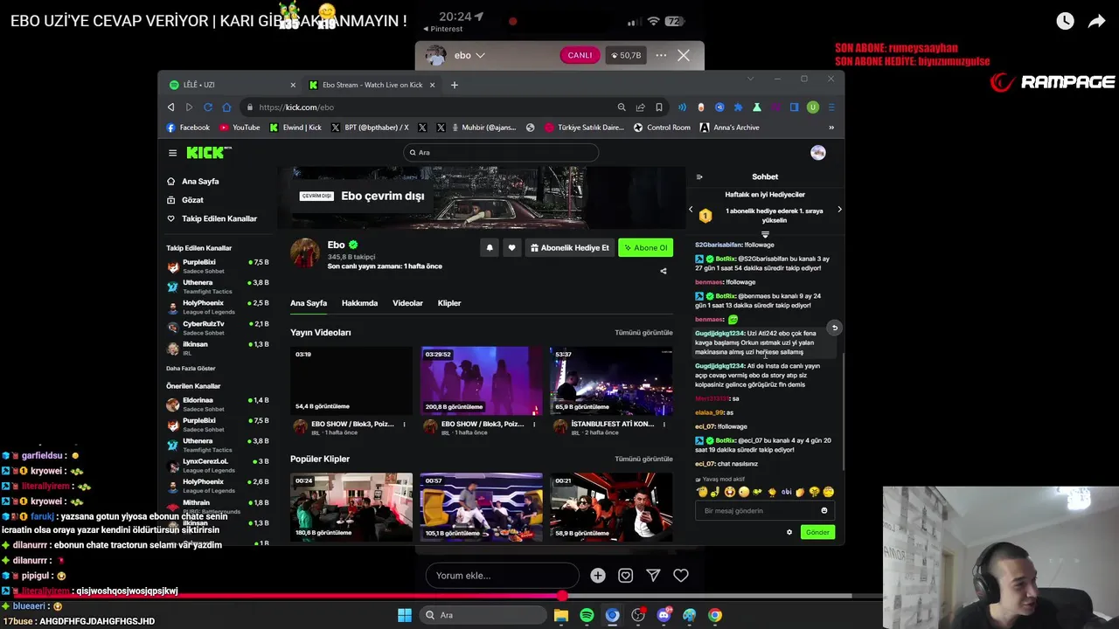The image size is (1119, 629).
Task: Click the browser back arrow
Action: point(170,107)
